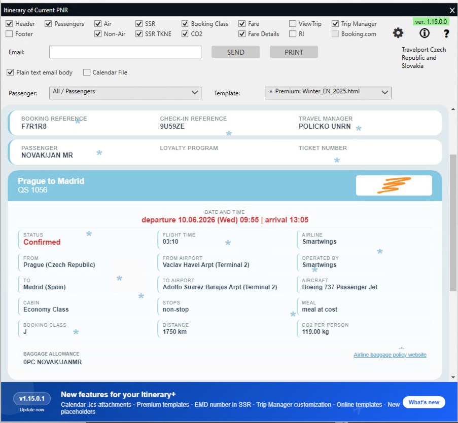Click the SEND button
The height and width of the screenshot is (423, 458).
235,52
